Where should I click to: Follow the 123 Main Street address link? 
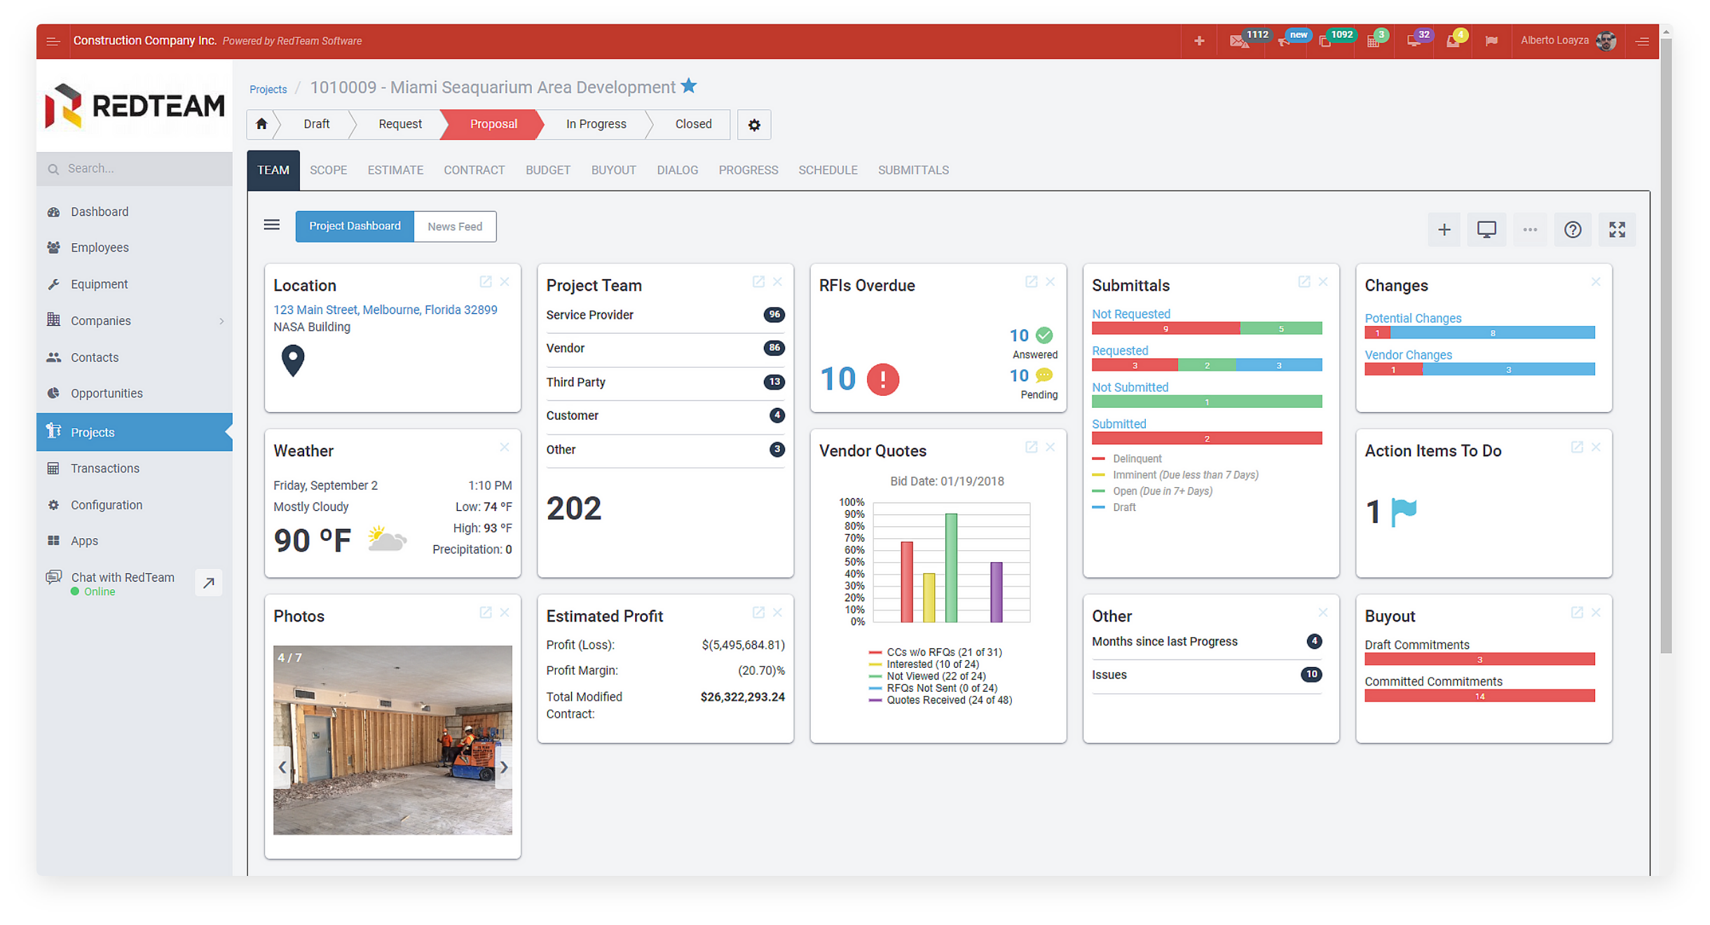coord(385,309)
